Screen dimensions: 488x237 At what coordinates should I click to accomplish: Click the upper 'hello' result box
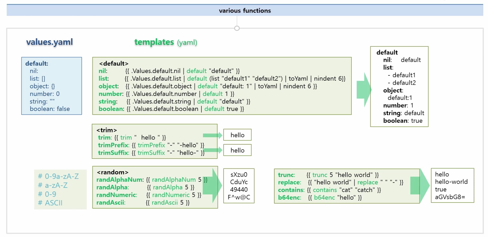[237, 135]
